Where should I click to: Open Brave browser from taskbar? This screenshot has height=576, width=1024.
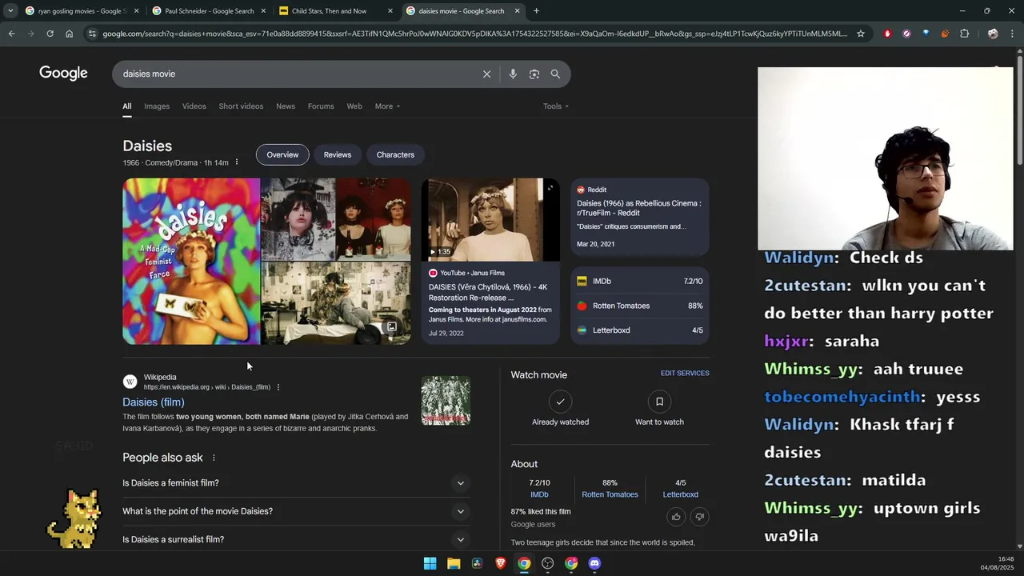tap(501, 563)
